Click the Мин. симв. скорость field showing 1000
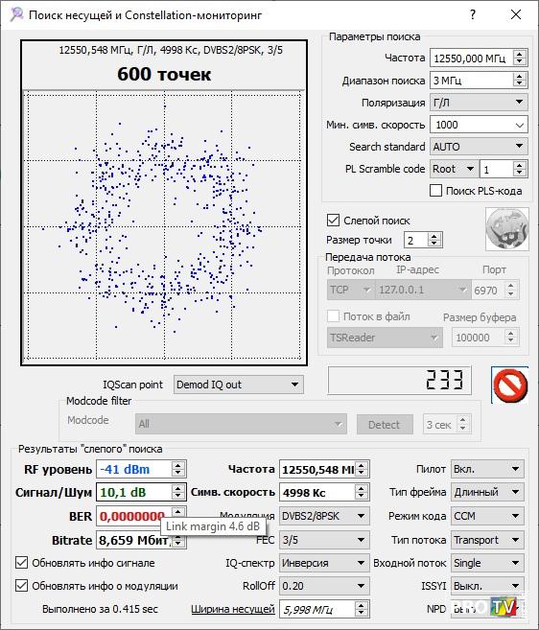The width and height of the screenshot is (539, 630). (479, 125)
